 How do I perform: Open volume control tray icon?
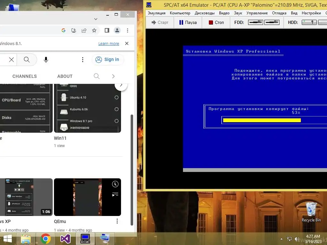(297, 239)
